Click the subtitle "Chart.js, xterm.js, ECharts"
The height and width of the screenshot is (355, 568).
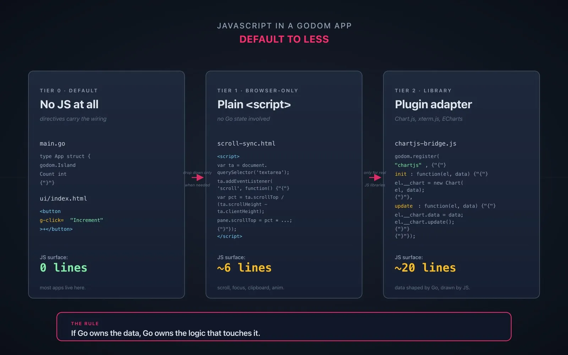coord(428,119)
